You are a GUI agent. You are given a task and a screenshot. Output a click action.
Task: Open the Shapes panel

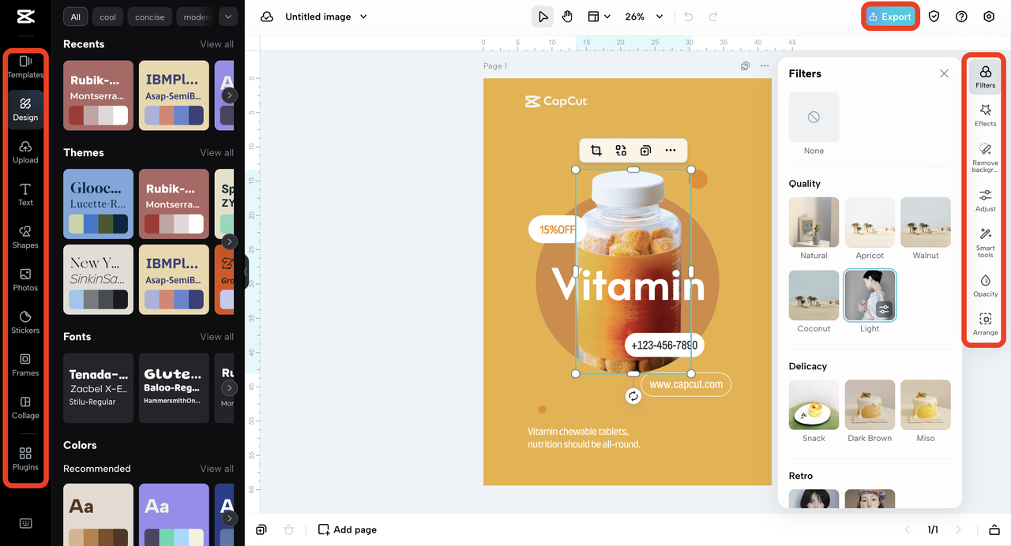point(25,237)
